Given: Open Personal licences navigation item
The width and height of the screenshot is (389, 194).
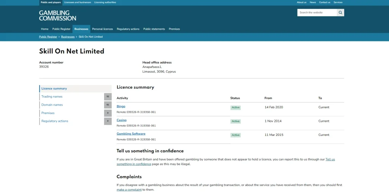Looking at the screenshot, I should click(103, 29).
